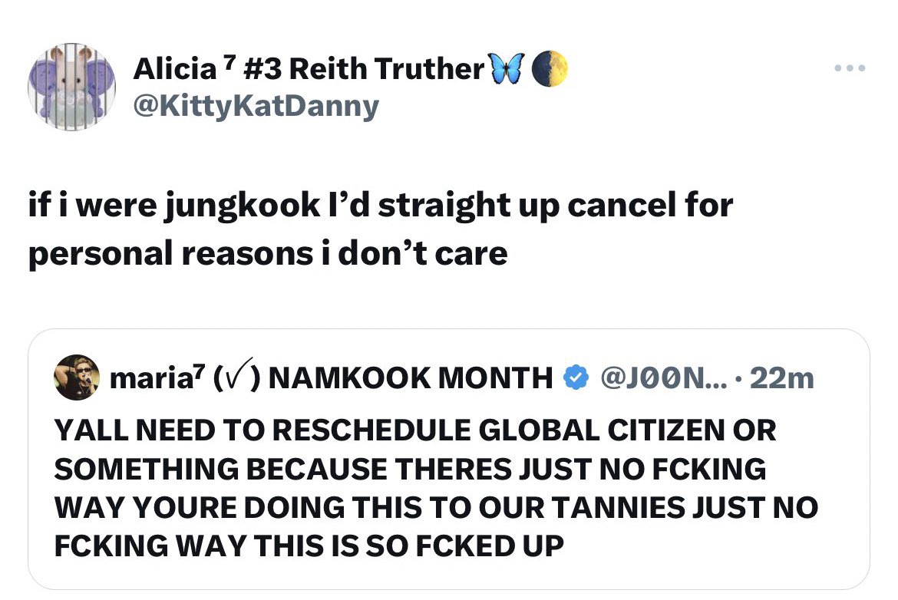The width and height of the screenshot is (898, 600).
Task: Open Alicia's caged bunny profile picture
Action: 71,87
